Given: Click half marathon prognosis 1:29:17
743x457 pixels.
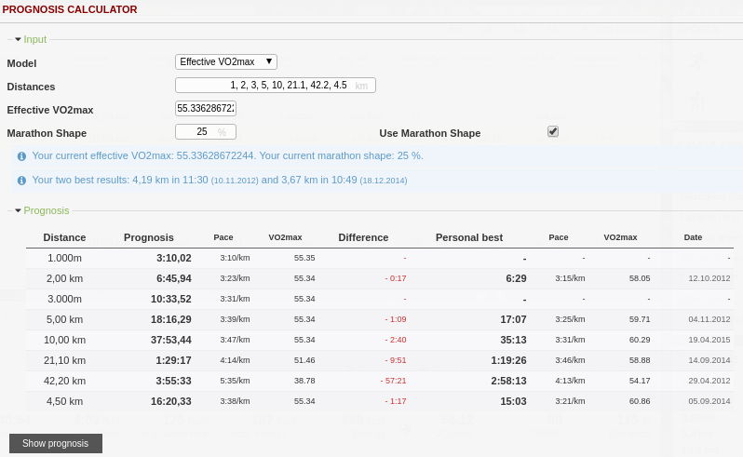Looking at the screenshot, I should [173, 360].
